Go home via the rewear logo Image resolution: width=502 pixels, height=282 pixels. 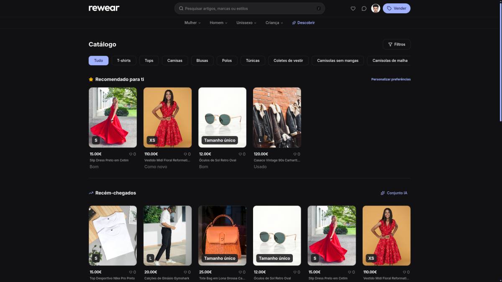(x=104, y=8)
